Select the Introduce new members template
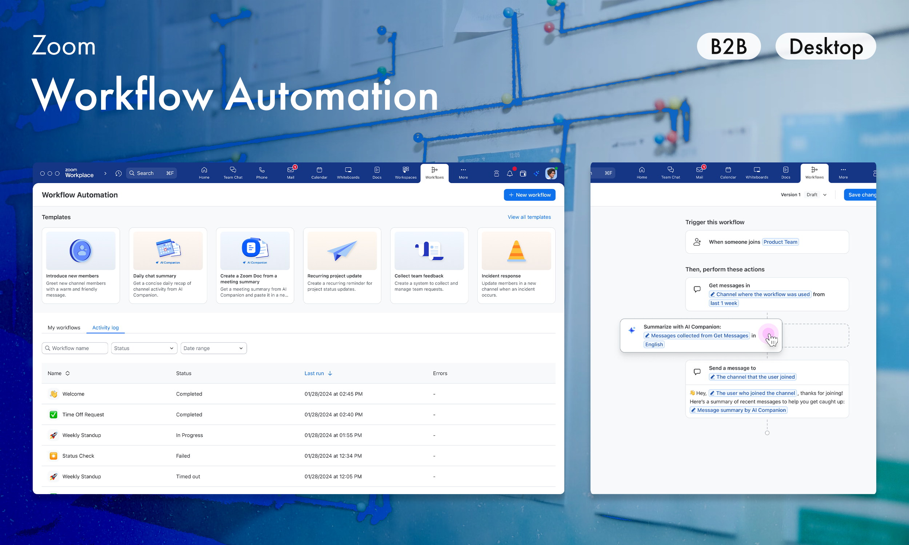 [x=81, y=265]
